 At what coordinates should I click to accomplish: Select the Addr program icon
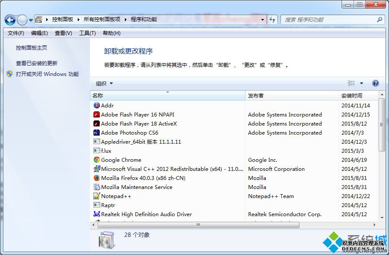coord(96,105)
